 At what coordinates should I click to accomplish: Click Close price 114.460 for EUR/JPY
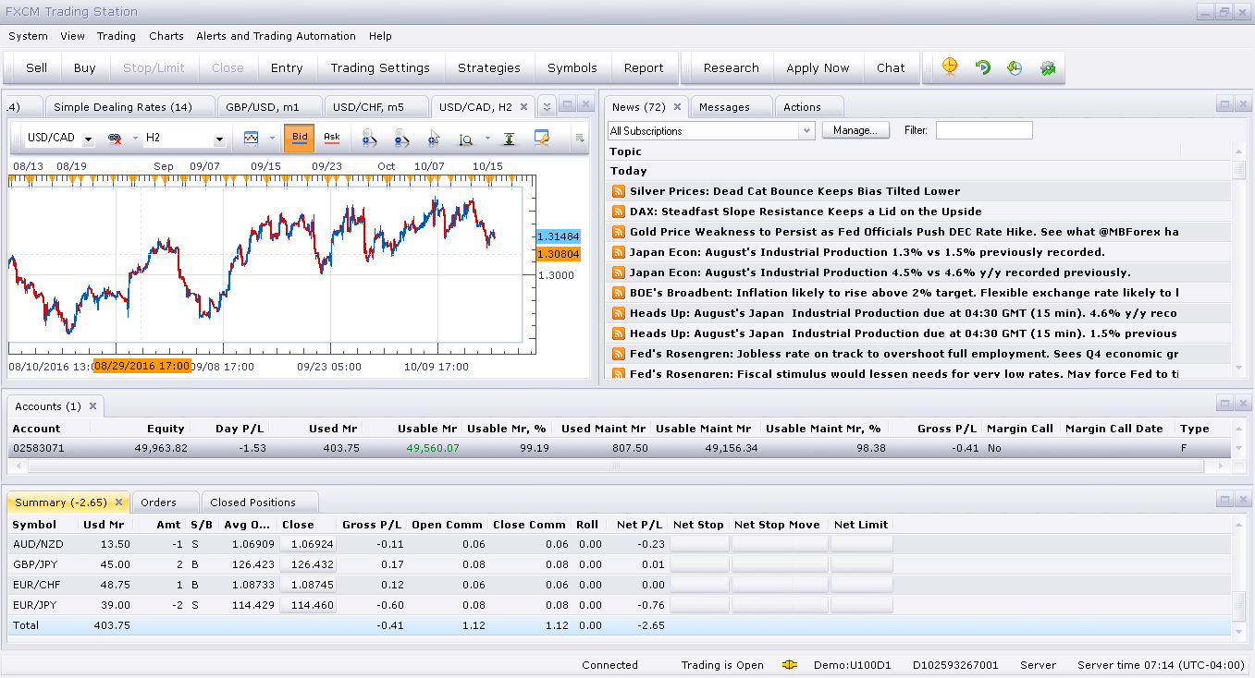[x=307, y=605]
